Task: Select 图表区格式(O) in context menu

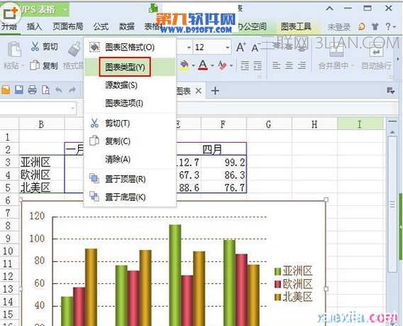Action: pyautogui.click(x=130, y=47)
